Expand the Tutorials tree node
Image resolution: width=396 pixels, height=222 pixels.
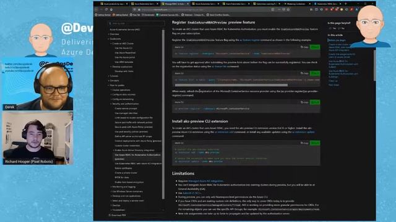109,76
